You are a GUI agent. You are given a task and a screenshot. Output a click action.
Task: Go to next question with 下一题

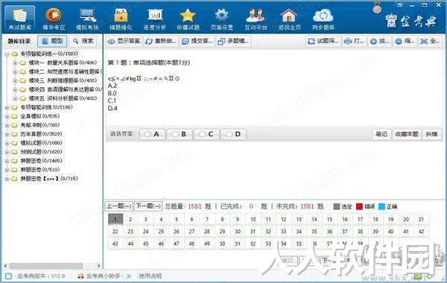point(148,206)
